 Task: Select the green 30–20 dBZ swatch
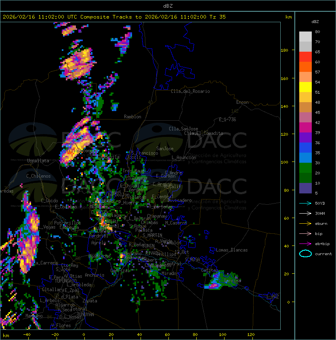tap(305, 168)
